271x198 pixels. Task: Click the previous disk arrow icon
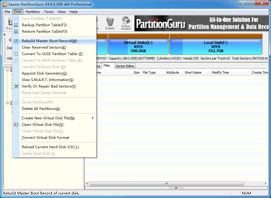10,40
